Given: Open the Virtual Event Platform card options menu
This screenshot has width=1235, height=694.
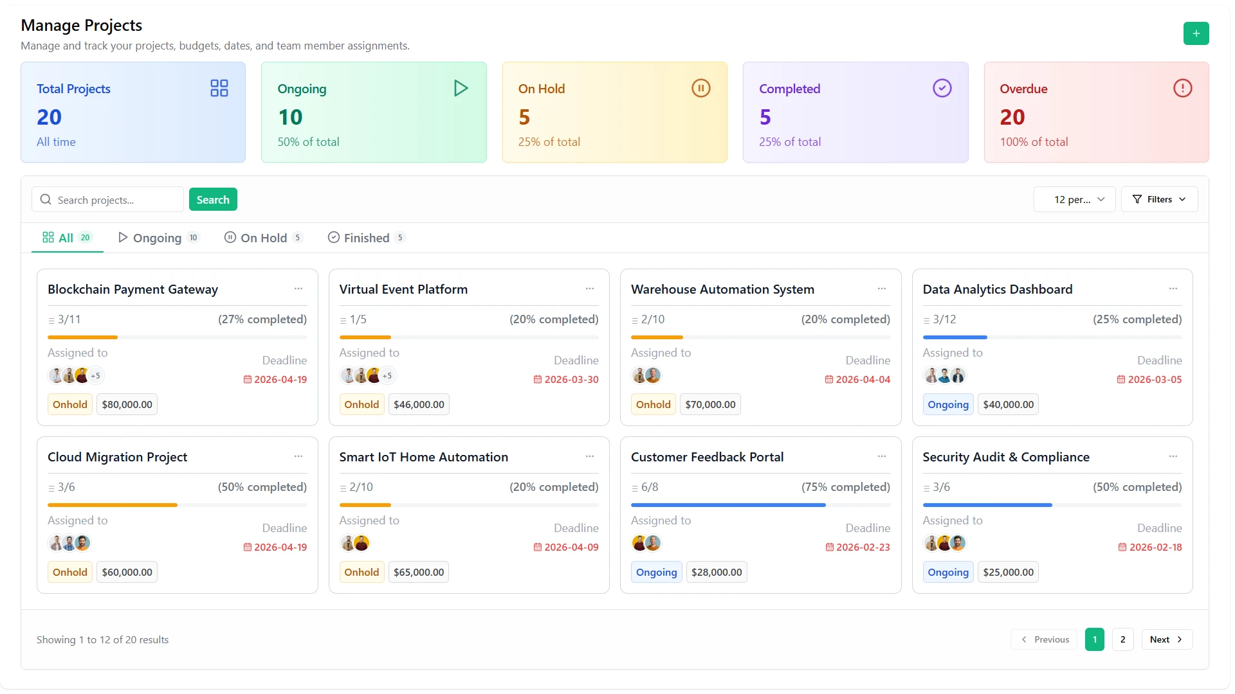Looking at the screenshot, I should tap(590, 289).
